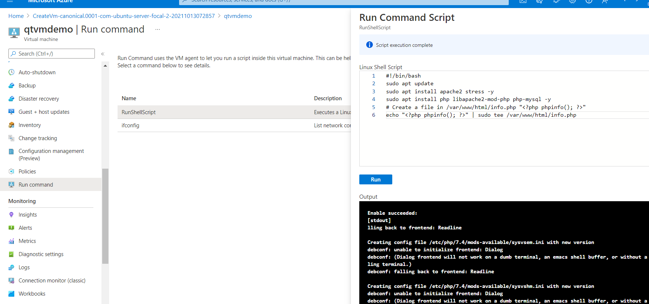Click the Description column header

pyautogui.click(x=328, y=98)
